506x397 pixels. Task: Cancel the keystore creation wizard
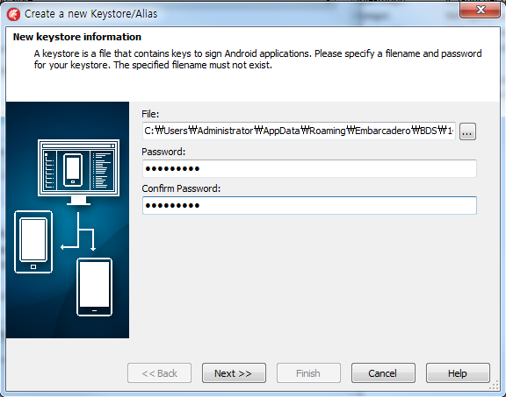pos(383,373)
